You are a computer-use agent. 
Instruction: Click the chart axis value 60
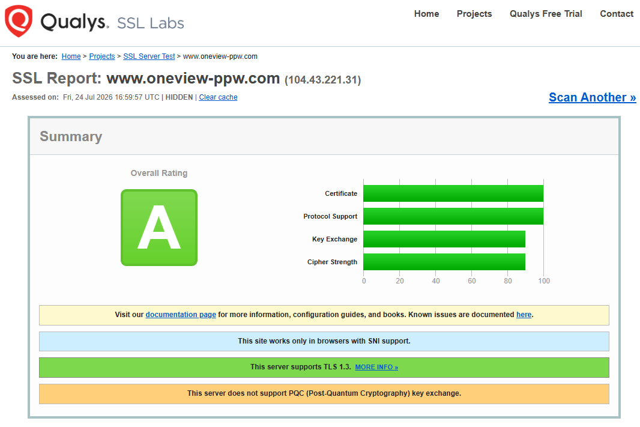click(472, 281)
